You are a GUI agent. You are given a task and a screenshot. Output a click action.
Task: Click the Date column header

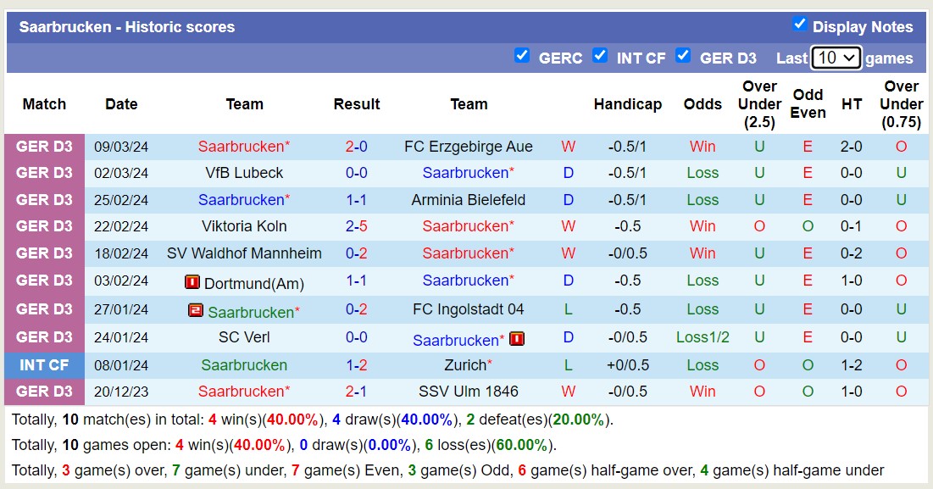coord(121,104)
